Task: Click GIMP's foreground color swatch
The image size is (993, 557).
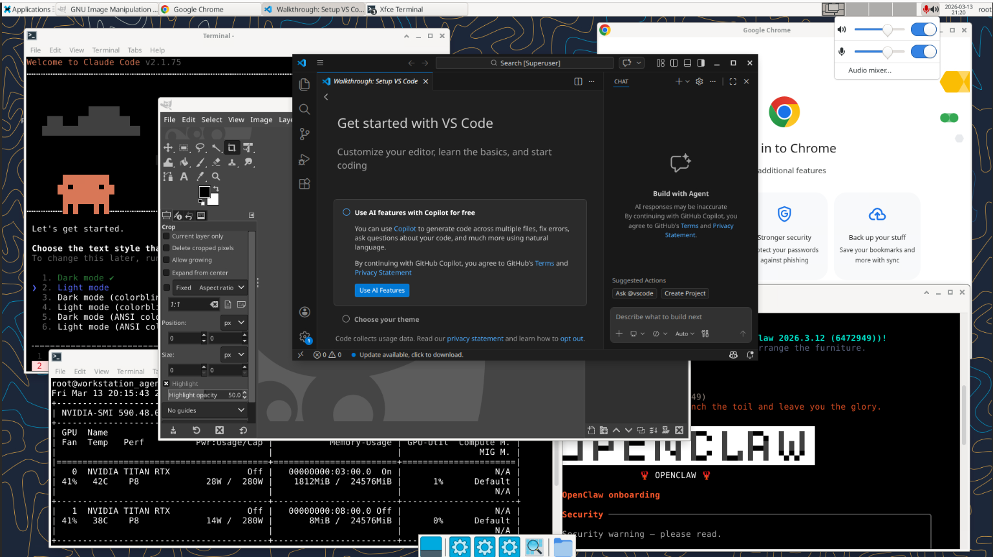Action: pos(204,191)
